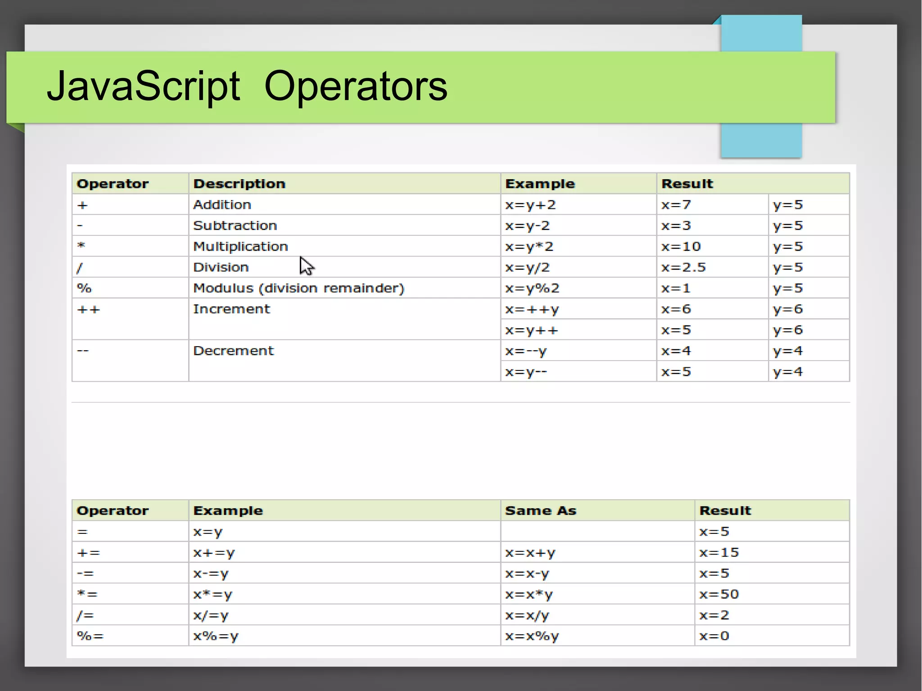The height and width of the screenshot is (691, 922).
Task: Click the 'x=2.5' result cell
Action: point(712,267)
